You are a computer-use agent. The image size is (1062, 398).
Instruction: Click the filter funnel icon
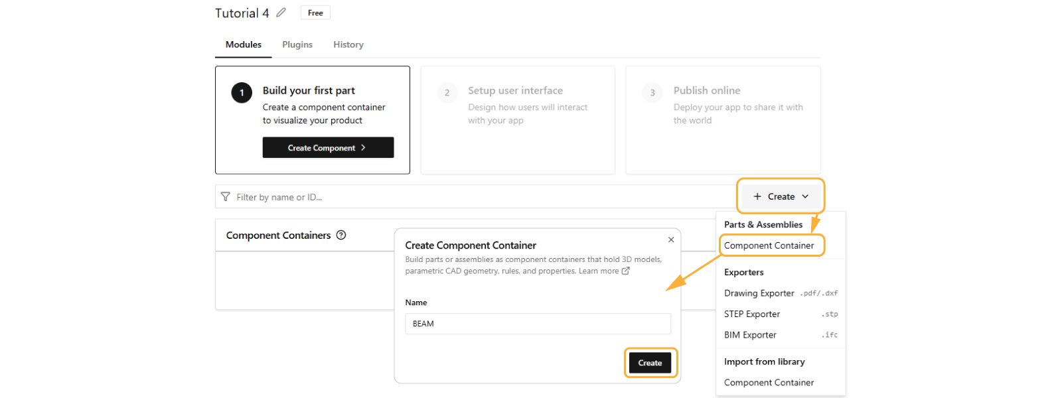tap(226, 197)
